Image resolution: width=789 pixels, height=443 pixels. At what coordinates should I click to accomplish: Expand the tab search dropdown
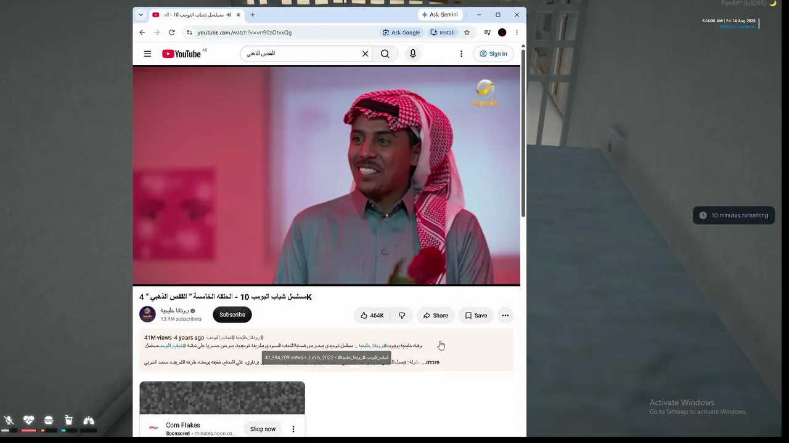pos(141,15)
